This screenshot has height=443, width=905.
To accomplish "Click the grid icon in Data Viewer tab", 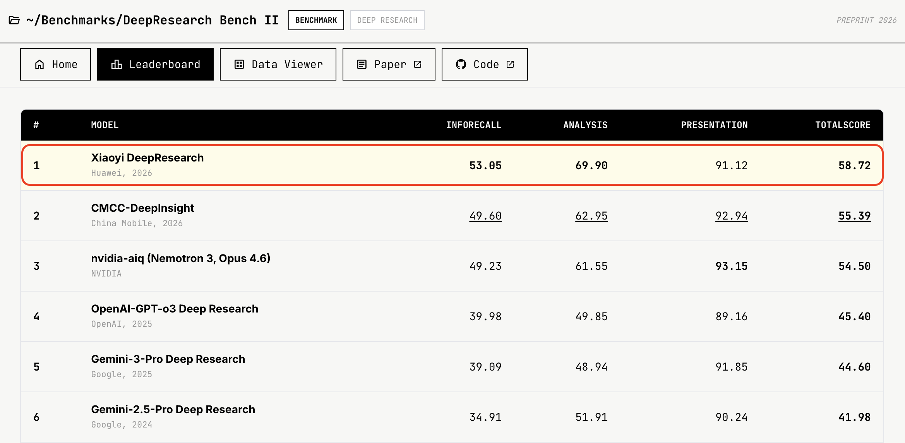I will click(x=239, y=64).
